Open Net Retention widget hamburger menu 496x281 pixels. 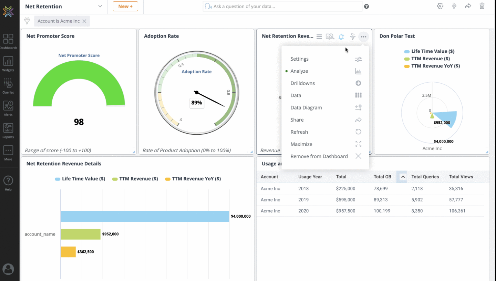[x=319, y=36]
